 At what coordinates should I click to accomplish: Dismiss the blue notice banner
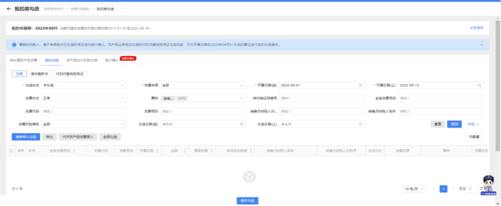coord(482,45)
